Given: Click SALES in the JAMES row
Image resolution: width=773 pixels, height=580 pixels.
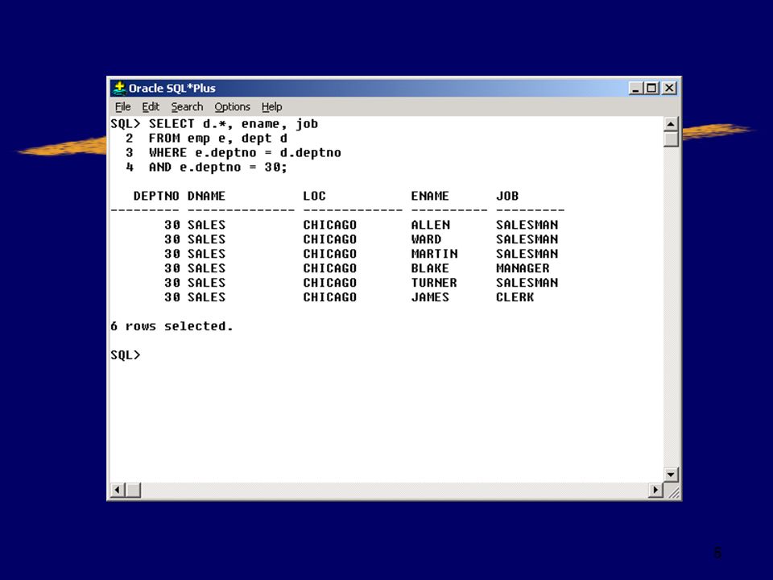Looking at the screenshot, I should point(206,297).
